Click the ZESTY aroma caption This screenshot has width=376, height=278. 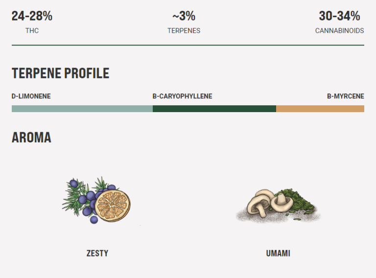[97, 254]
